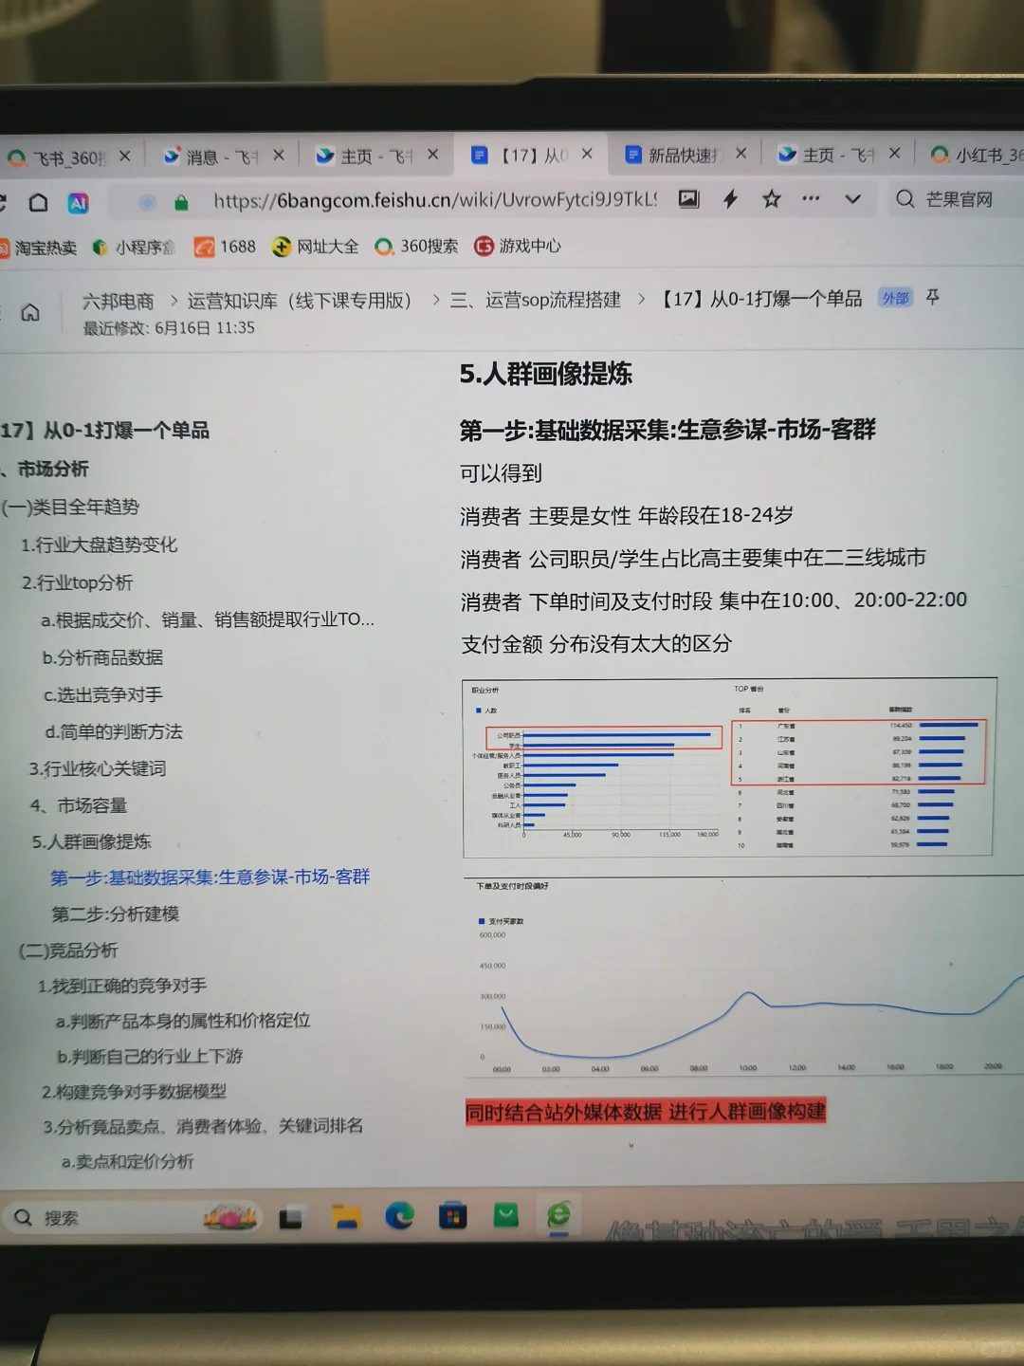Click the URL address bar field
Viewport: 1024px width, 1366px height.
pyautogui.click(x=434, y=200)
